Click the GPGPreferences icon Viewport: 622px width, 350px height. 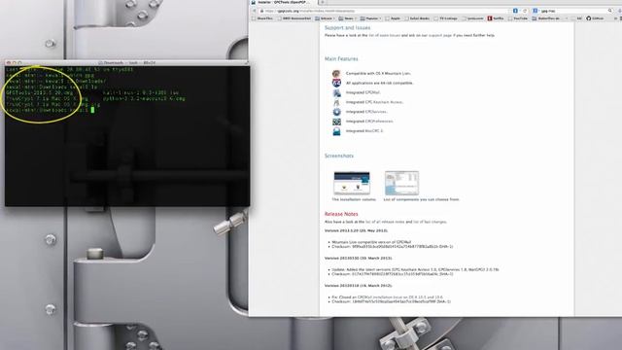(336, 122)
